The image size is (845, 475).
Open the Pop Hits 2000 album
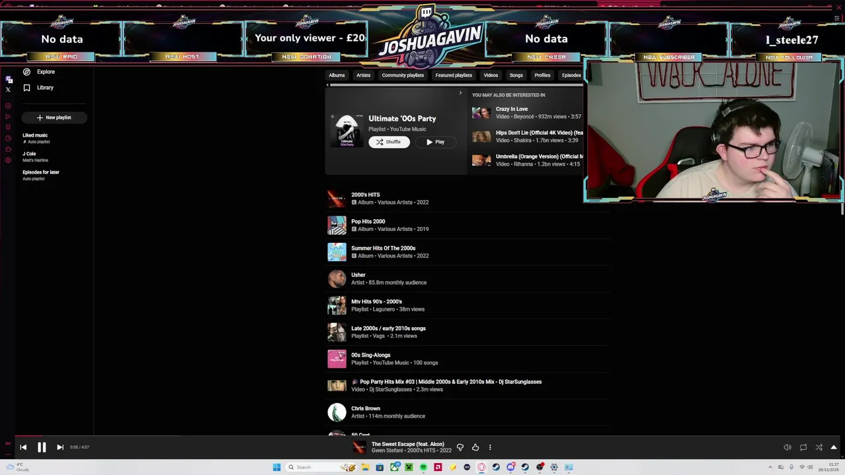point(468,225)
